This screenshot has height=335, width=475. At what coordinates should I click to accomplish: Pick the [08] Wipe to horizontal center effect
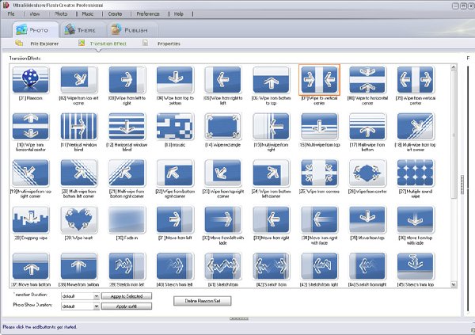[367, 80]
